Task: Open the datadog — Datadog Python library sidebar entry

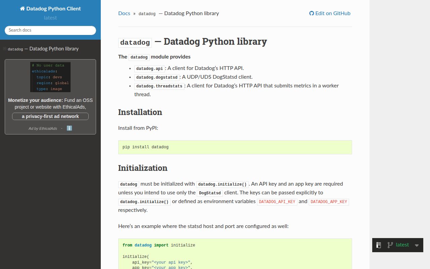Action: tap(43, 49)
